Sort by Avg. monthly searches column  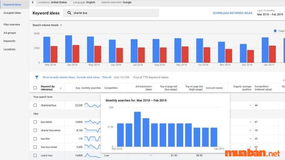click(88, 88)
